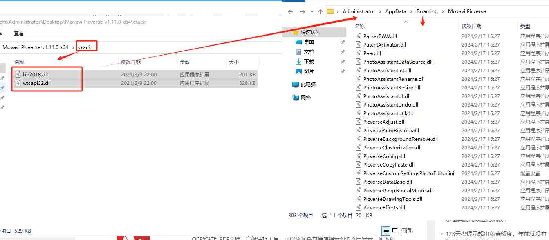Navigate to AppData via the breadcrumb
The height and width of the screenshot is (240, 549).
[x=396, y=11]
